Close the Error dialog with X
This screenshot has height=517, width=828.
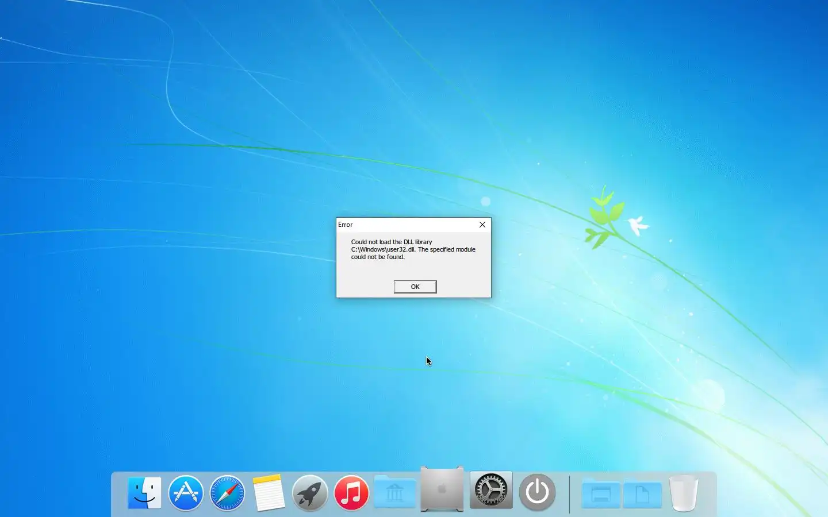pyautogui.click(x=482, y=225)
